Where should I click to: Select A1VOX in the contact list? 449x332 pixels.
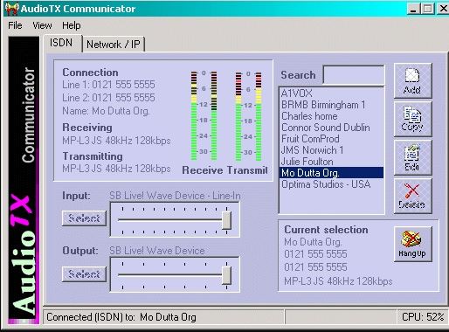pos(331,93)
